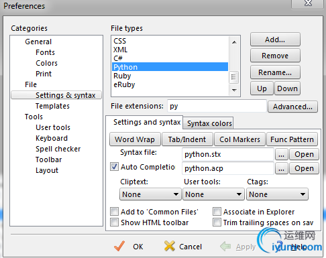326x258 pixels.
Task: Open the Ctags dropdown
Action: tap(277, 194)
